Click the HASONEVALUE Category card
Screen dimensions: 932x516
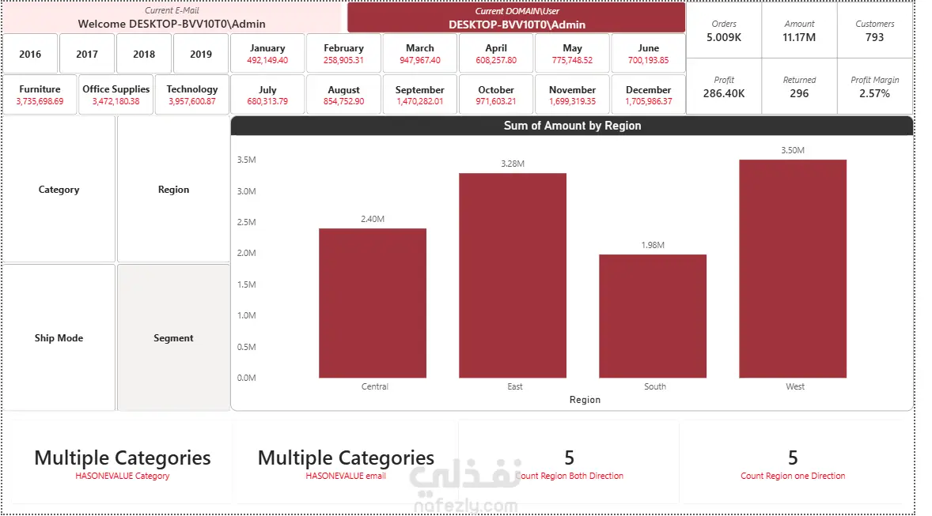pos(123,463)
